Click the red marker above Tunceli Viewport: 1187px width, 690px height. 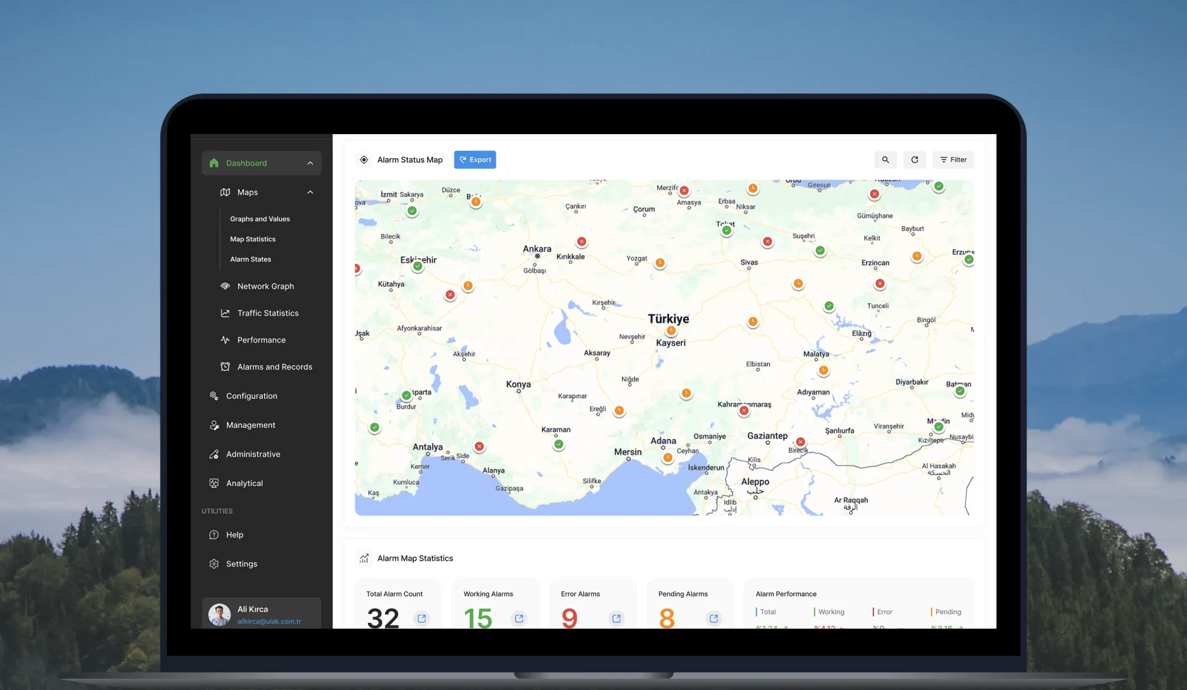880,284
